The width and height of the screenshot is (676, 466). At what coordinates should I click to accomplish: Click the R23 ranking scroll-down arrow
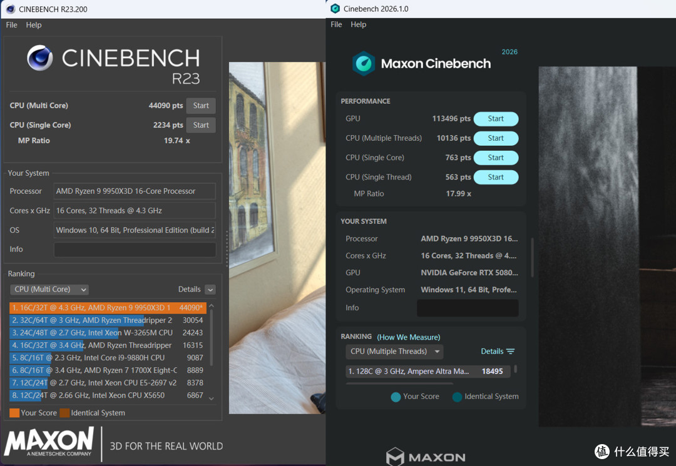(212, 398)
